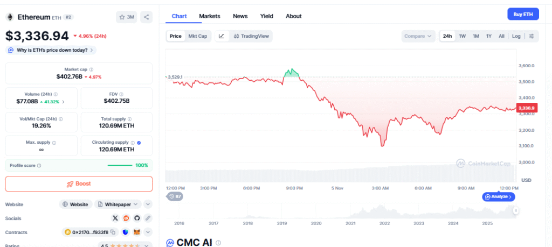Click the MetaMask fox icon in Contracts
The height and width of the screenshot is (247, 552).
pyautogui.click(x=137, y=232)
